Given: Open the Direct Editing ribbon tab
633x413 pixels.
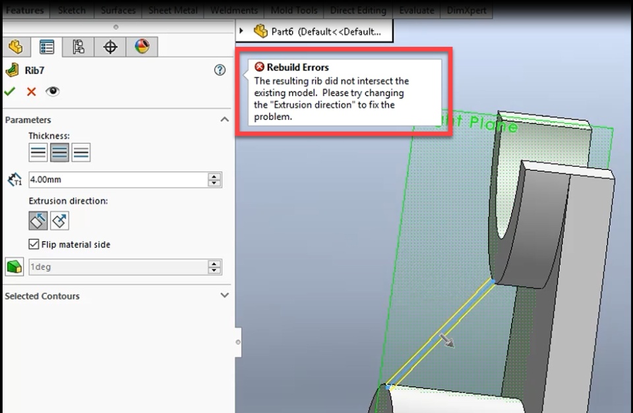Looking at the screenshot, I should click(358, 10).
